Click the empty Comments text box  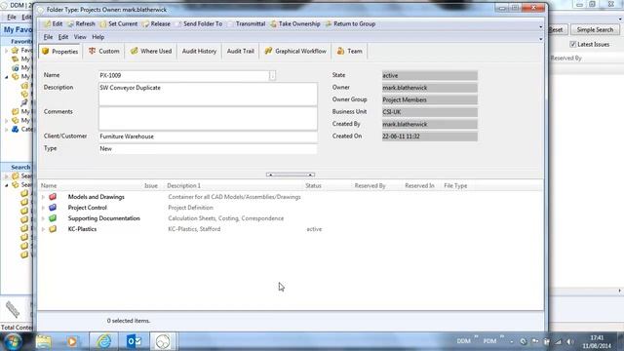[208, 119]
